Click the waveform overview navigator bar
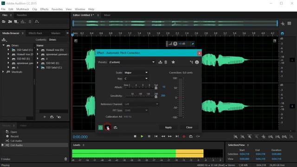The height and width of the screenshot is (167, 297). [x=175, y=24]
